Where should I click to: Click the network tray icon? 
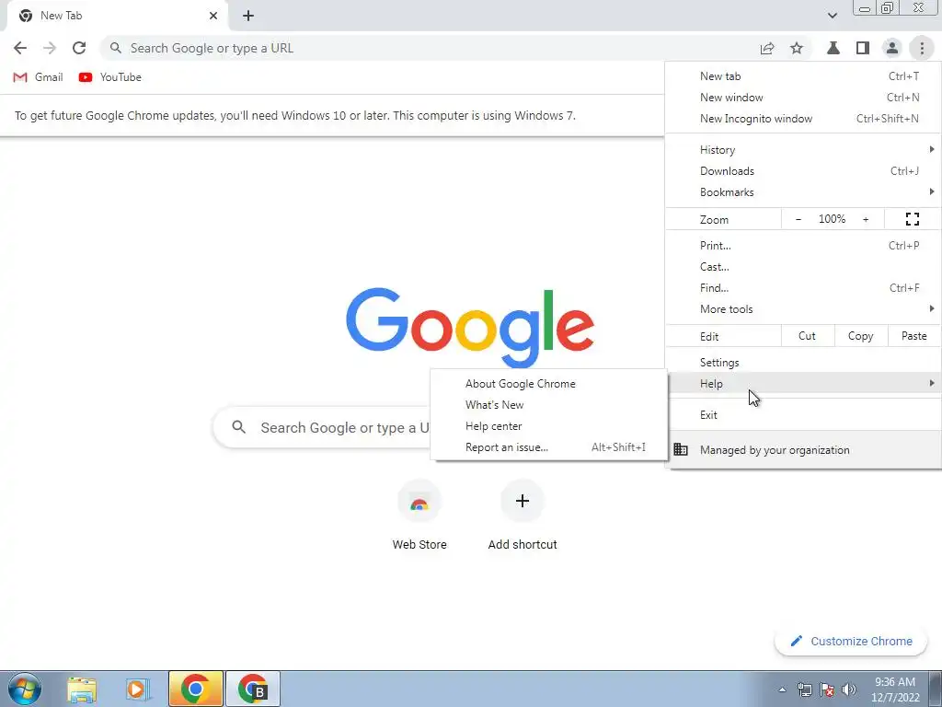click(x=804, y=690)
